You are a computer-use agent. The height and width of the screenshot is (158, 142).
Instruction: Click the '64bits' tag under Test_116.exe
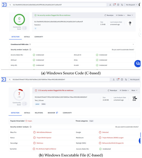click(43, 104)
